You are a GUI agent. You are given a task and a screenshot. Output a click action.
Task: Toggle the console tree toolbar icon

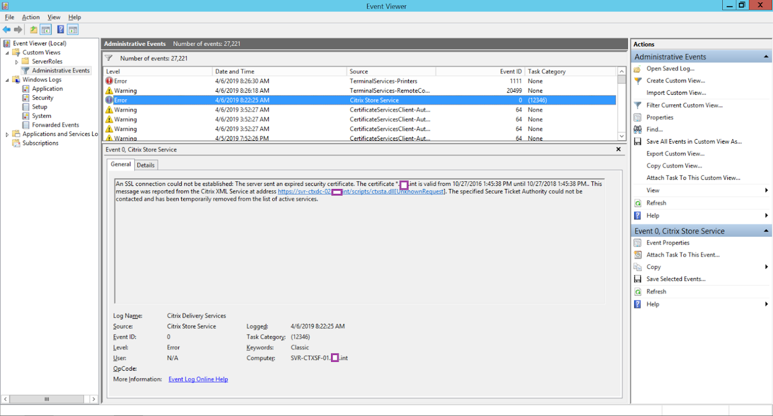pyautogui.click(x=46, y=30)
